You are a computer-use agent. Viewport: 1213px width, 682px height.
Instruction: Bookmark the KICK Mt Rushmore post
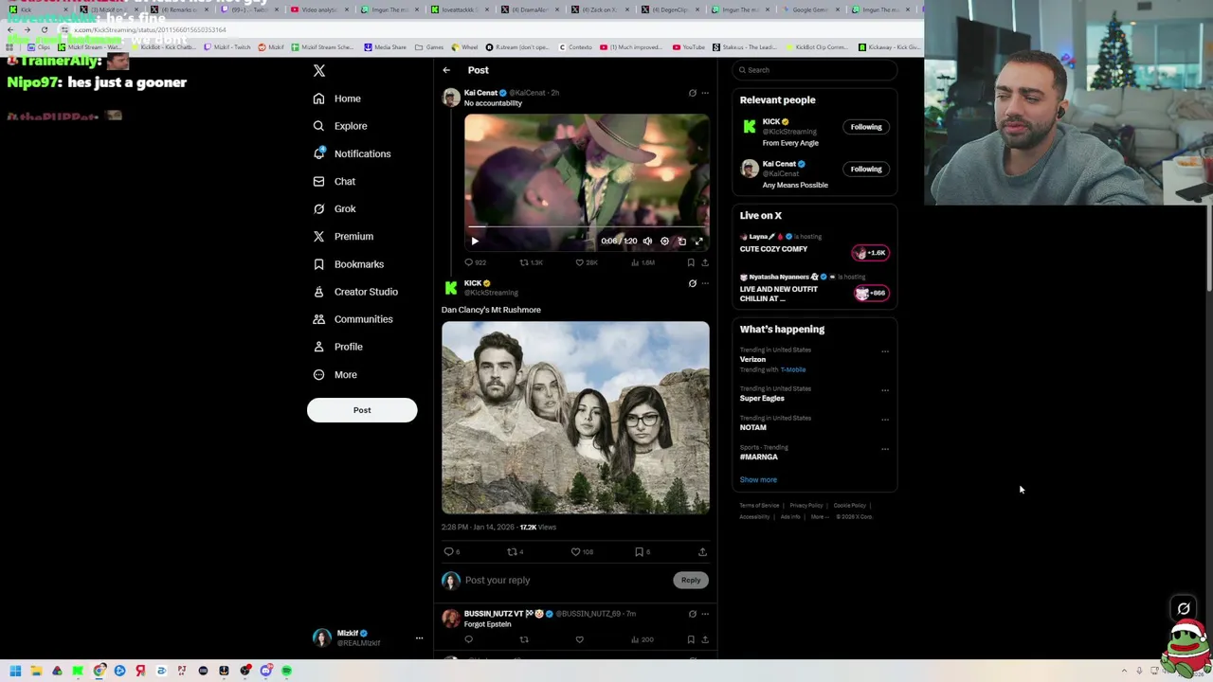coord(643,551)
